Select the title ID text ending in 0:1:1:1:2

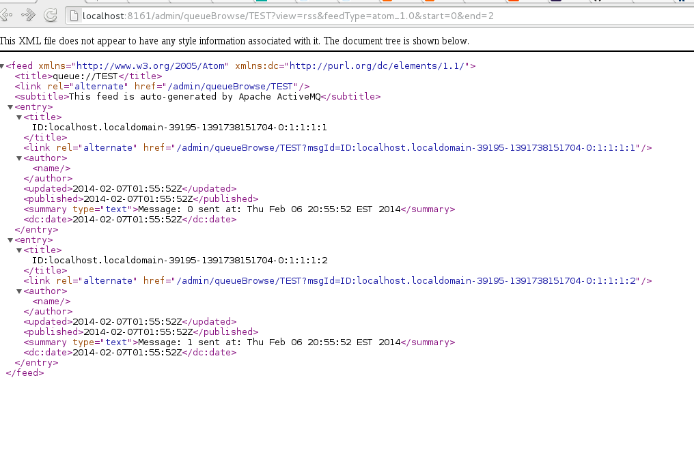(180, 261)
